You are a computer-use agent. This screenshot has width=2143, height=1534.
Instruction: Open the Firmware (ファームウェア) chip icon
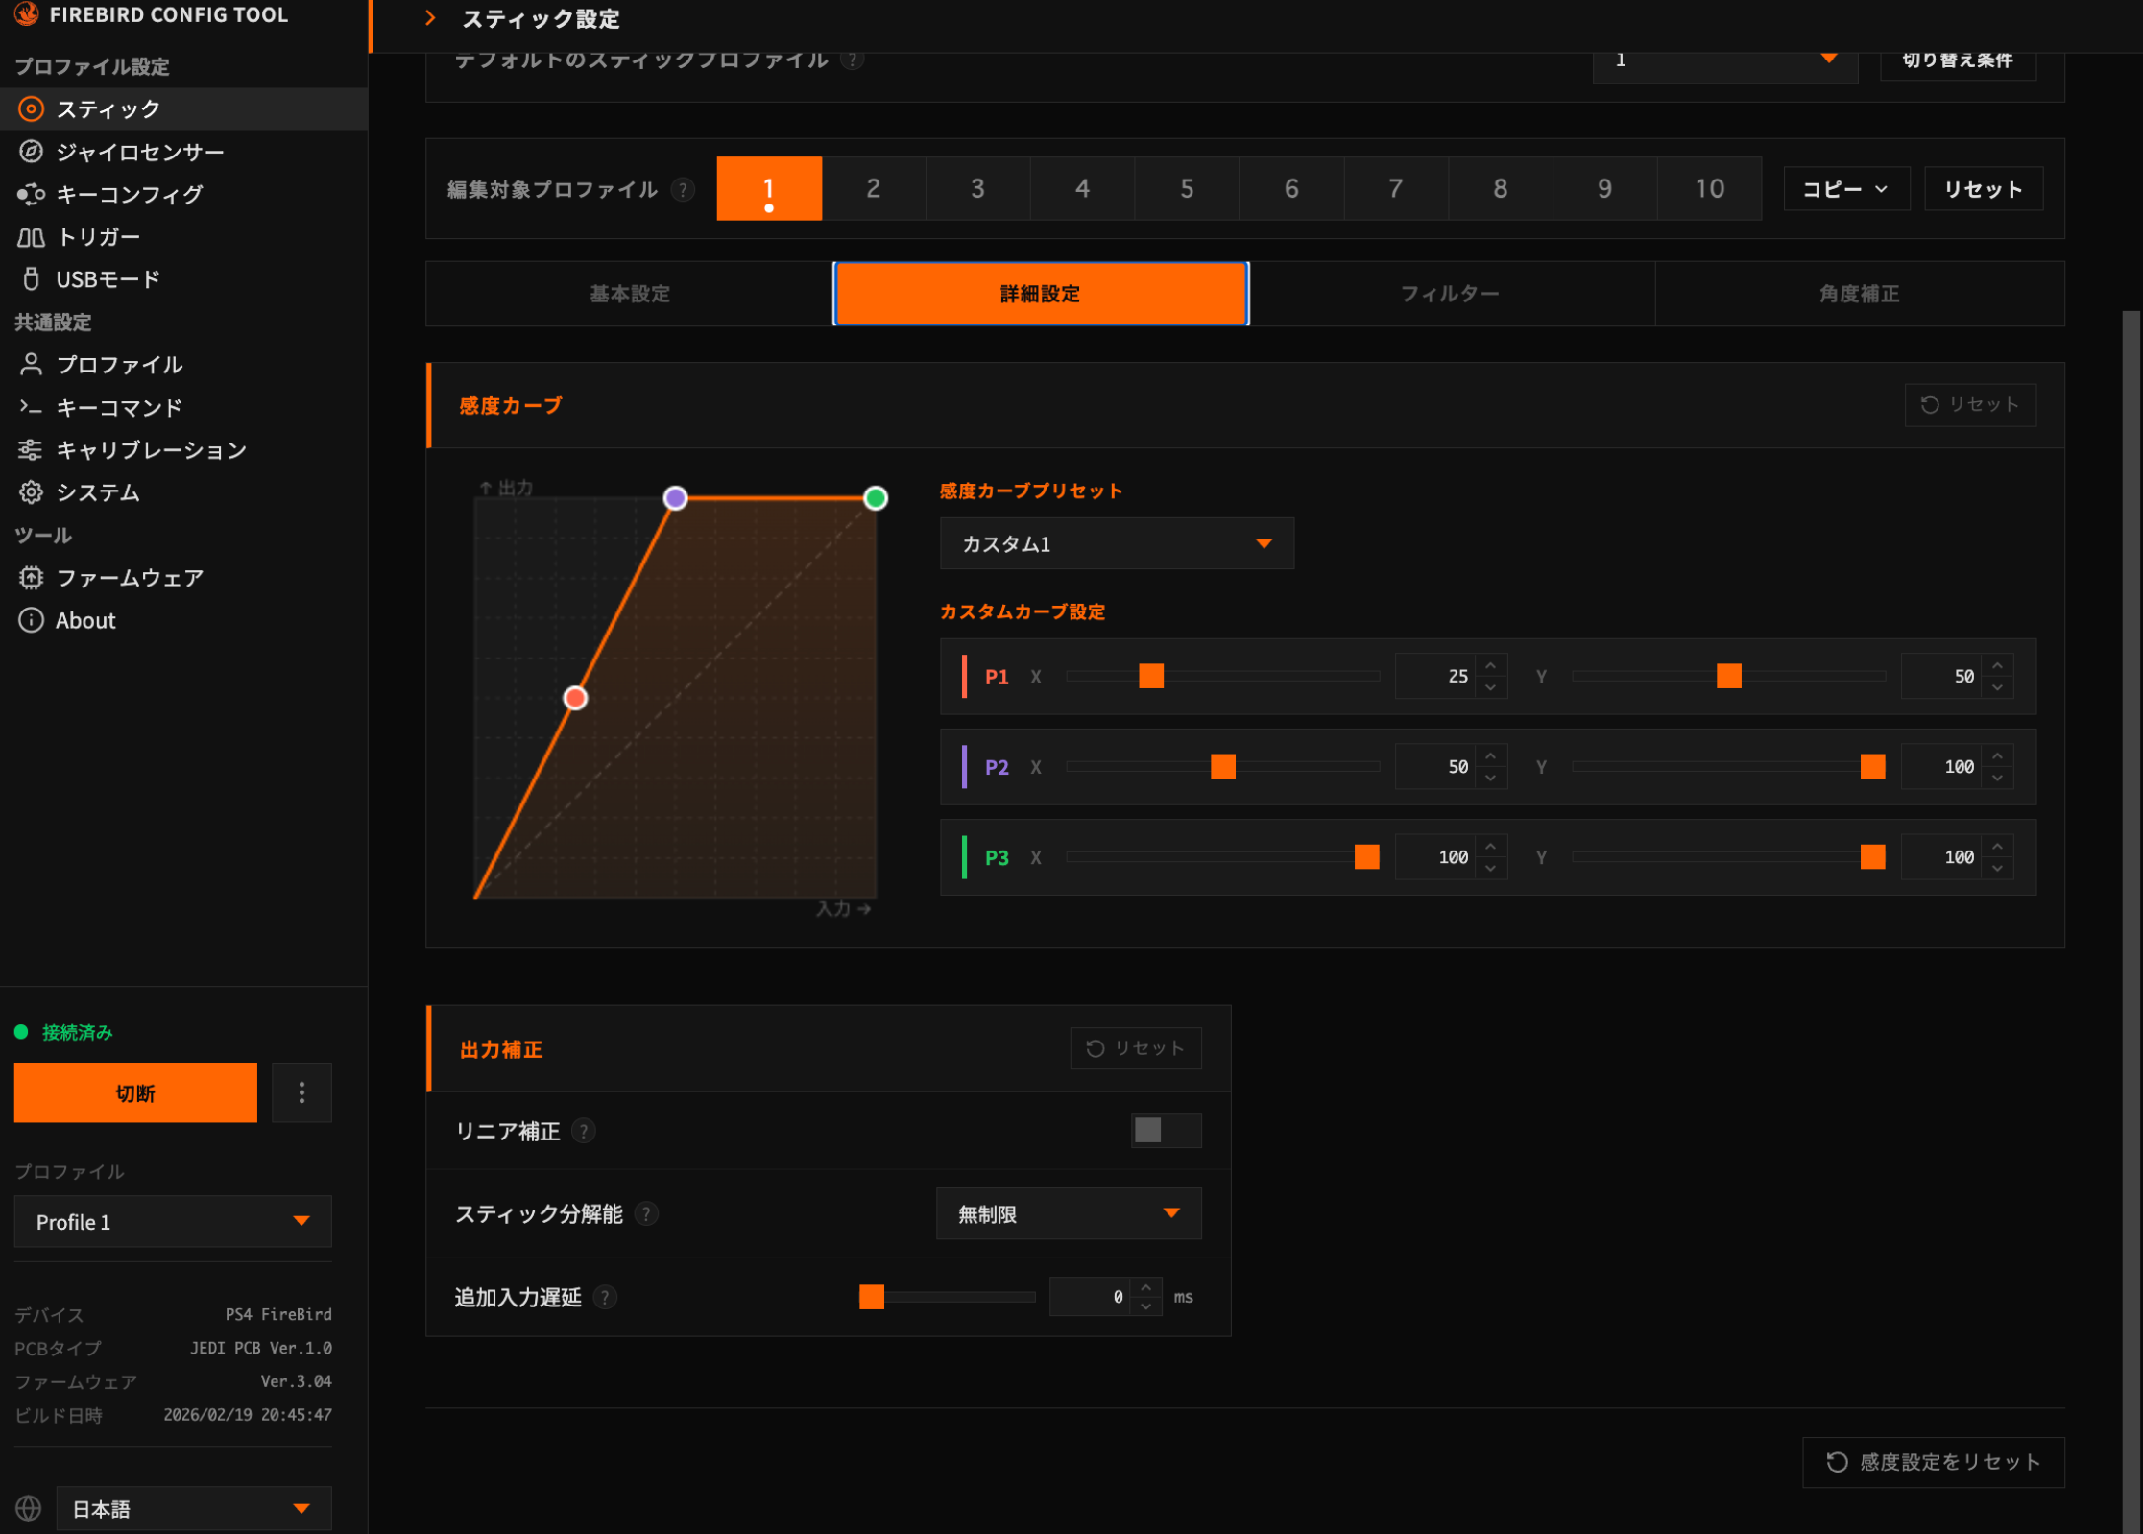(31, 578)
